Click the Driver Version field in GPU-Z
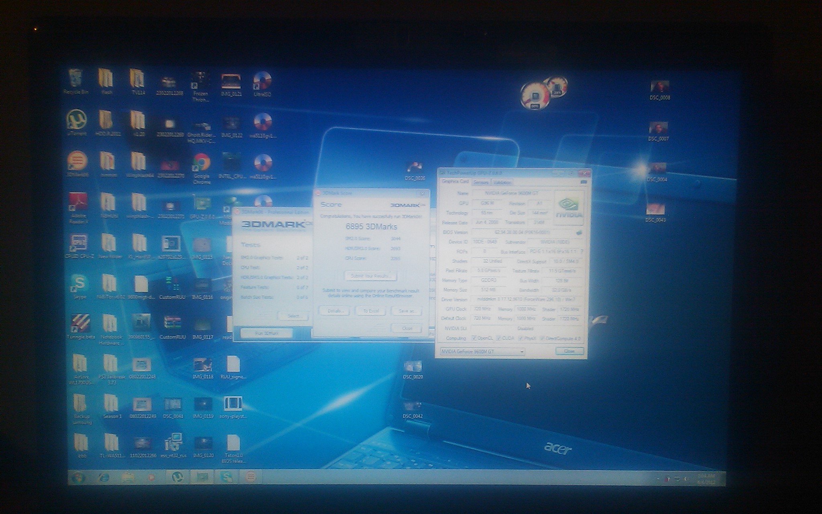 526,300
